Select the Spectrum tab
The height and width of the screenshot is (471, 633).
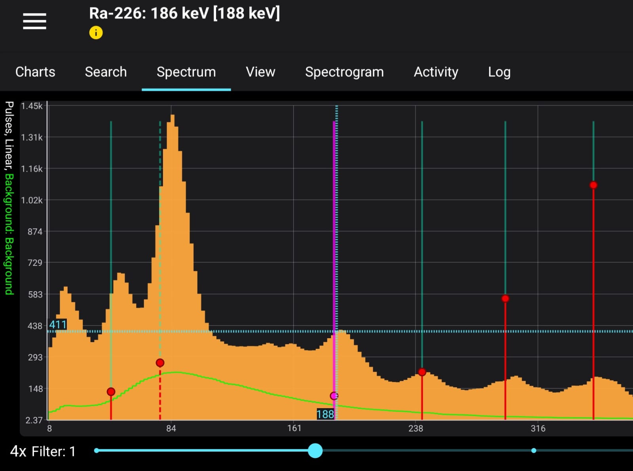(x=186, y=72)
